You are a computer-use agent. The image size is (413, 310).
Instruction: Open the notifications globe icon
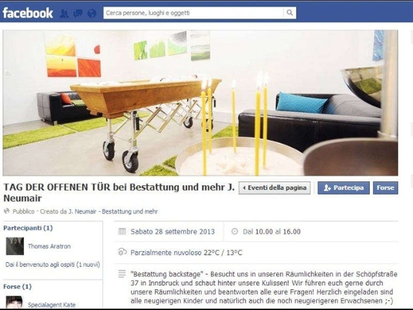click(92, 13)
